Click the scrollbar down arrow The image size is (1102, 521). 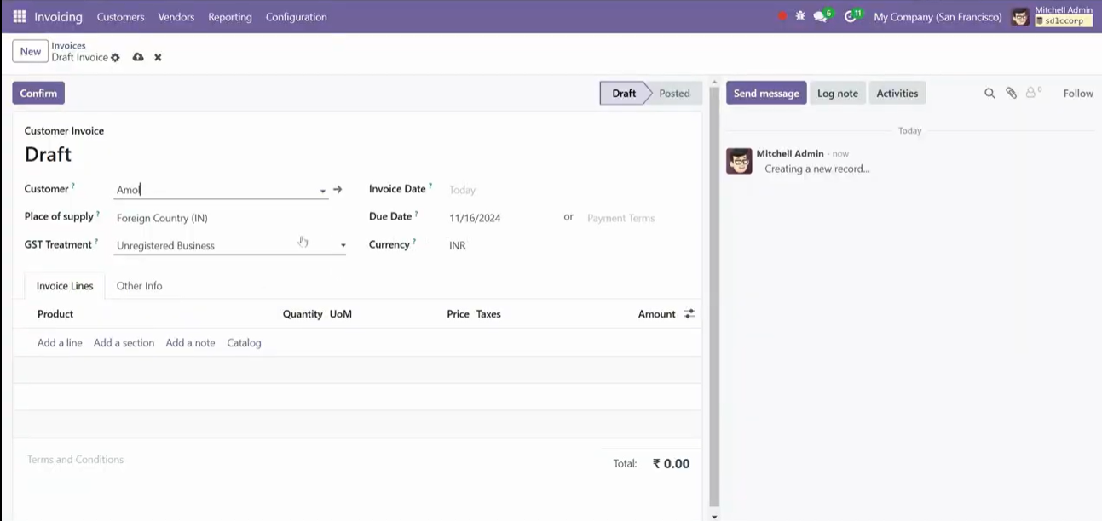[714, 516]
